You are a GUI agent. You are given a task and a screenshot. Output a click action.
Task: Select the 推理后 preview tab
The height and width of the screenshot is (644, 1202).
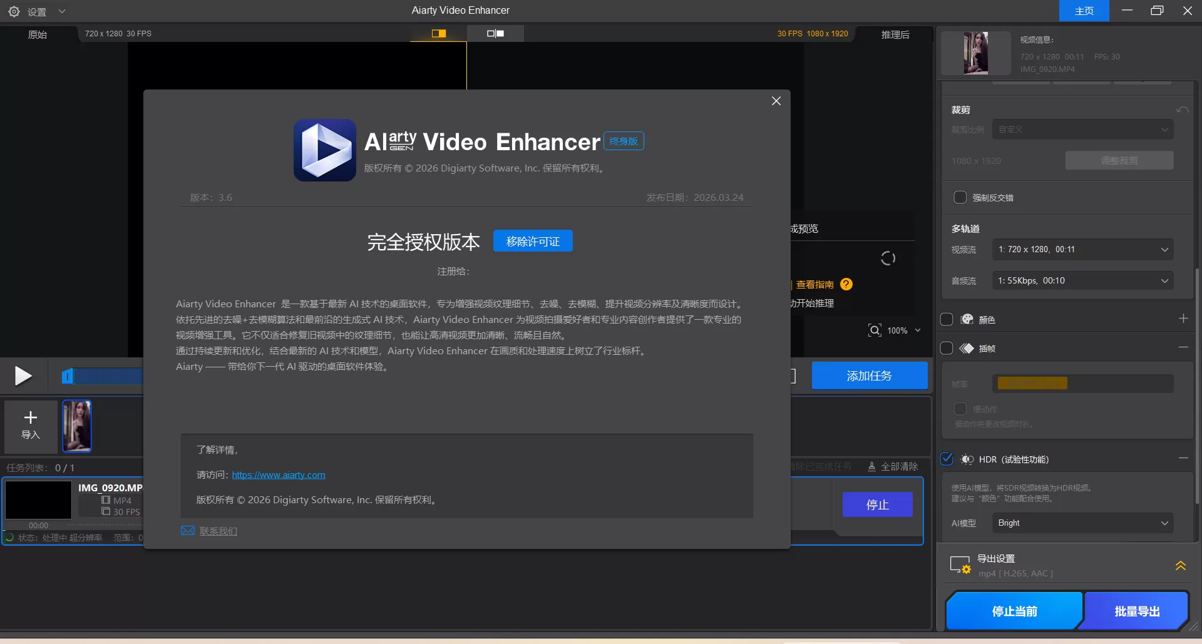pyautogui.click(x=895, y=34)
